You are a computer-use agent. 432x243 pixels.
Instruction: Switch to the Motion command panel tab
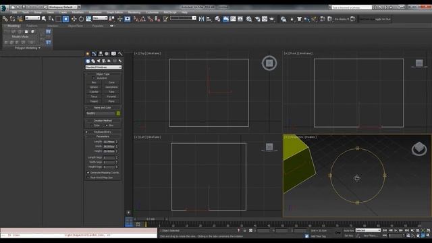click(107, 54)
